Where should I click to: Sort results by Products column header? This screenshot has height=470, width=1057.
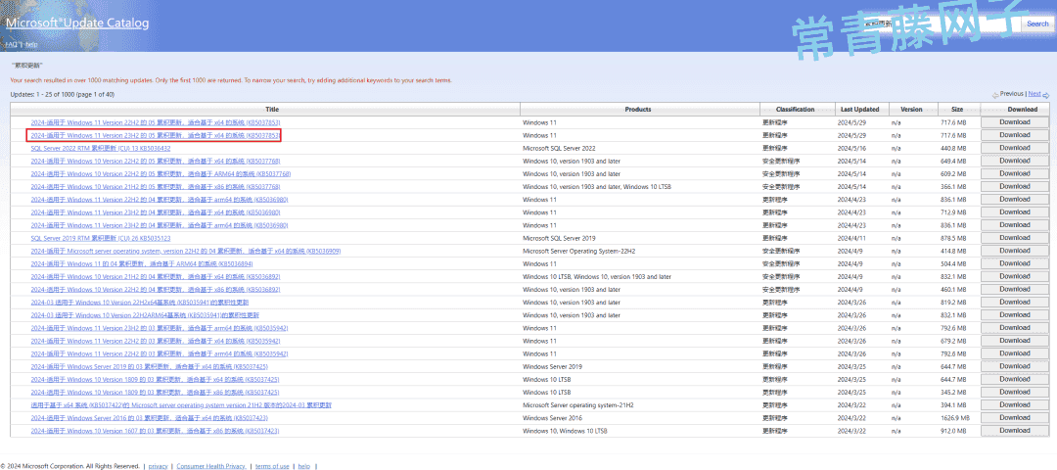tap(638, 110)
